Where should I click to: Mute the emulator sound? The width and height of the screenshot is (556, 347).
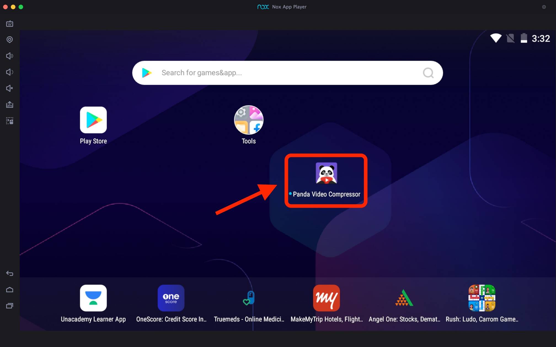[10, 88]
